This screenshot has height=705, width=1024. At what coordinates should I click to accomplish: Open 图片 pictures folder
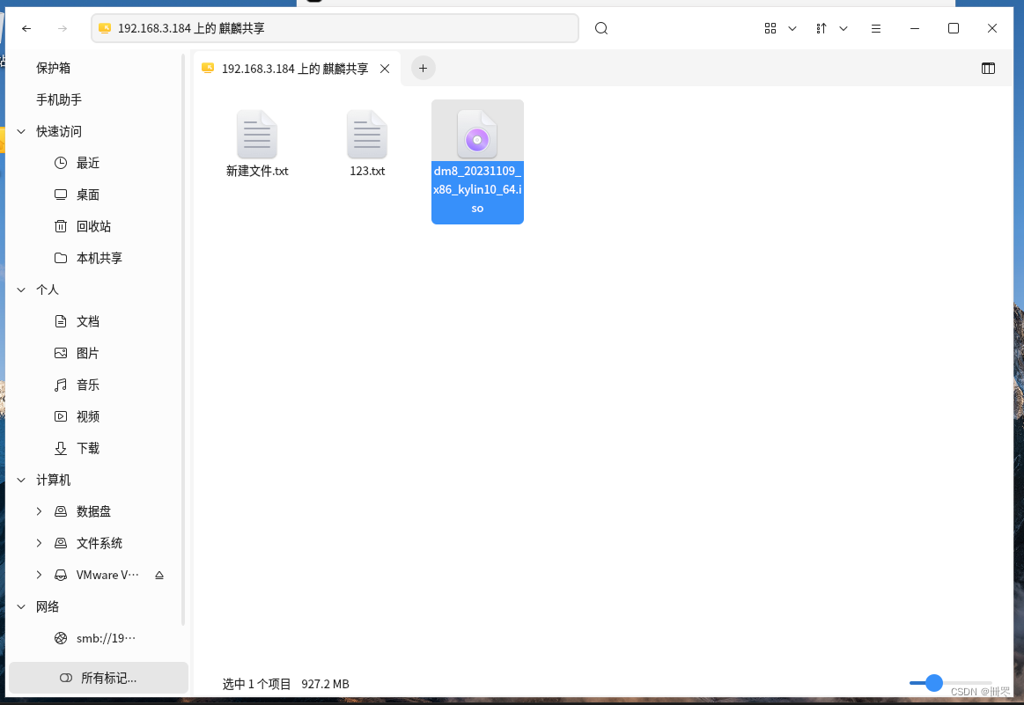(87, 353)
